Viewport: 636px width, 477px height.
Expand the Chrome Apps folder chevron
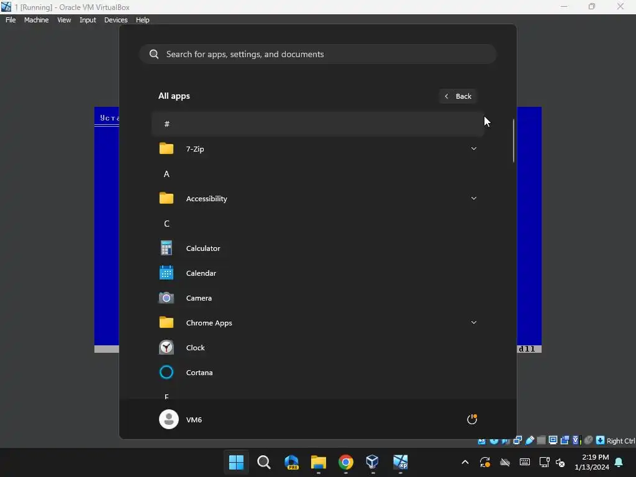473,323
